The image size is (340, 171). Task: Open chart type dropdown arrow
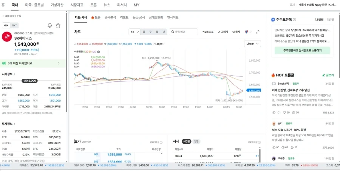tap(251, 32)
